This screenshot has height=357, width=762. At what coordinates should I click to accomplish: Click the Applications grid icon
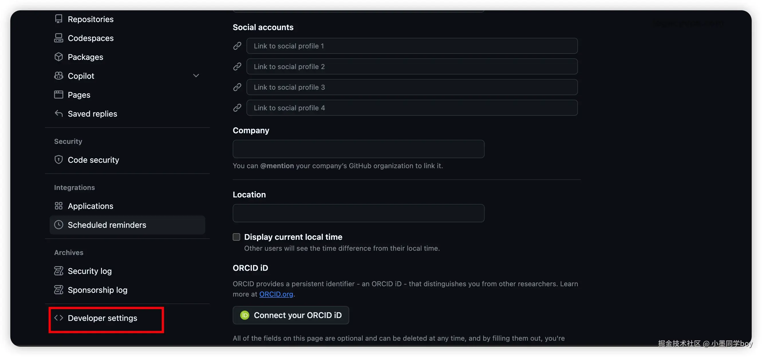tap(59, 206)
